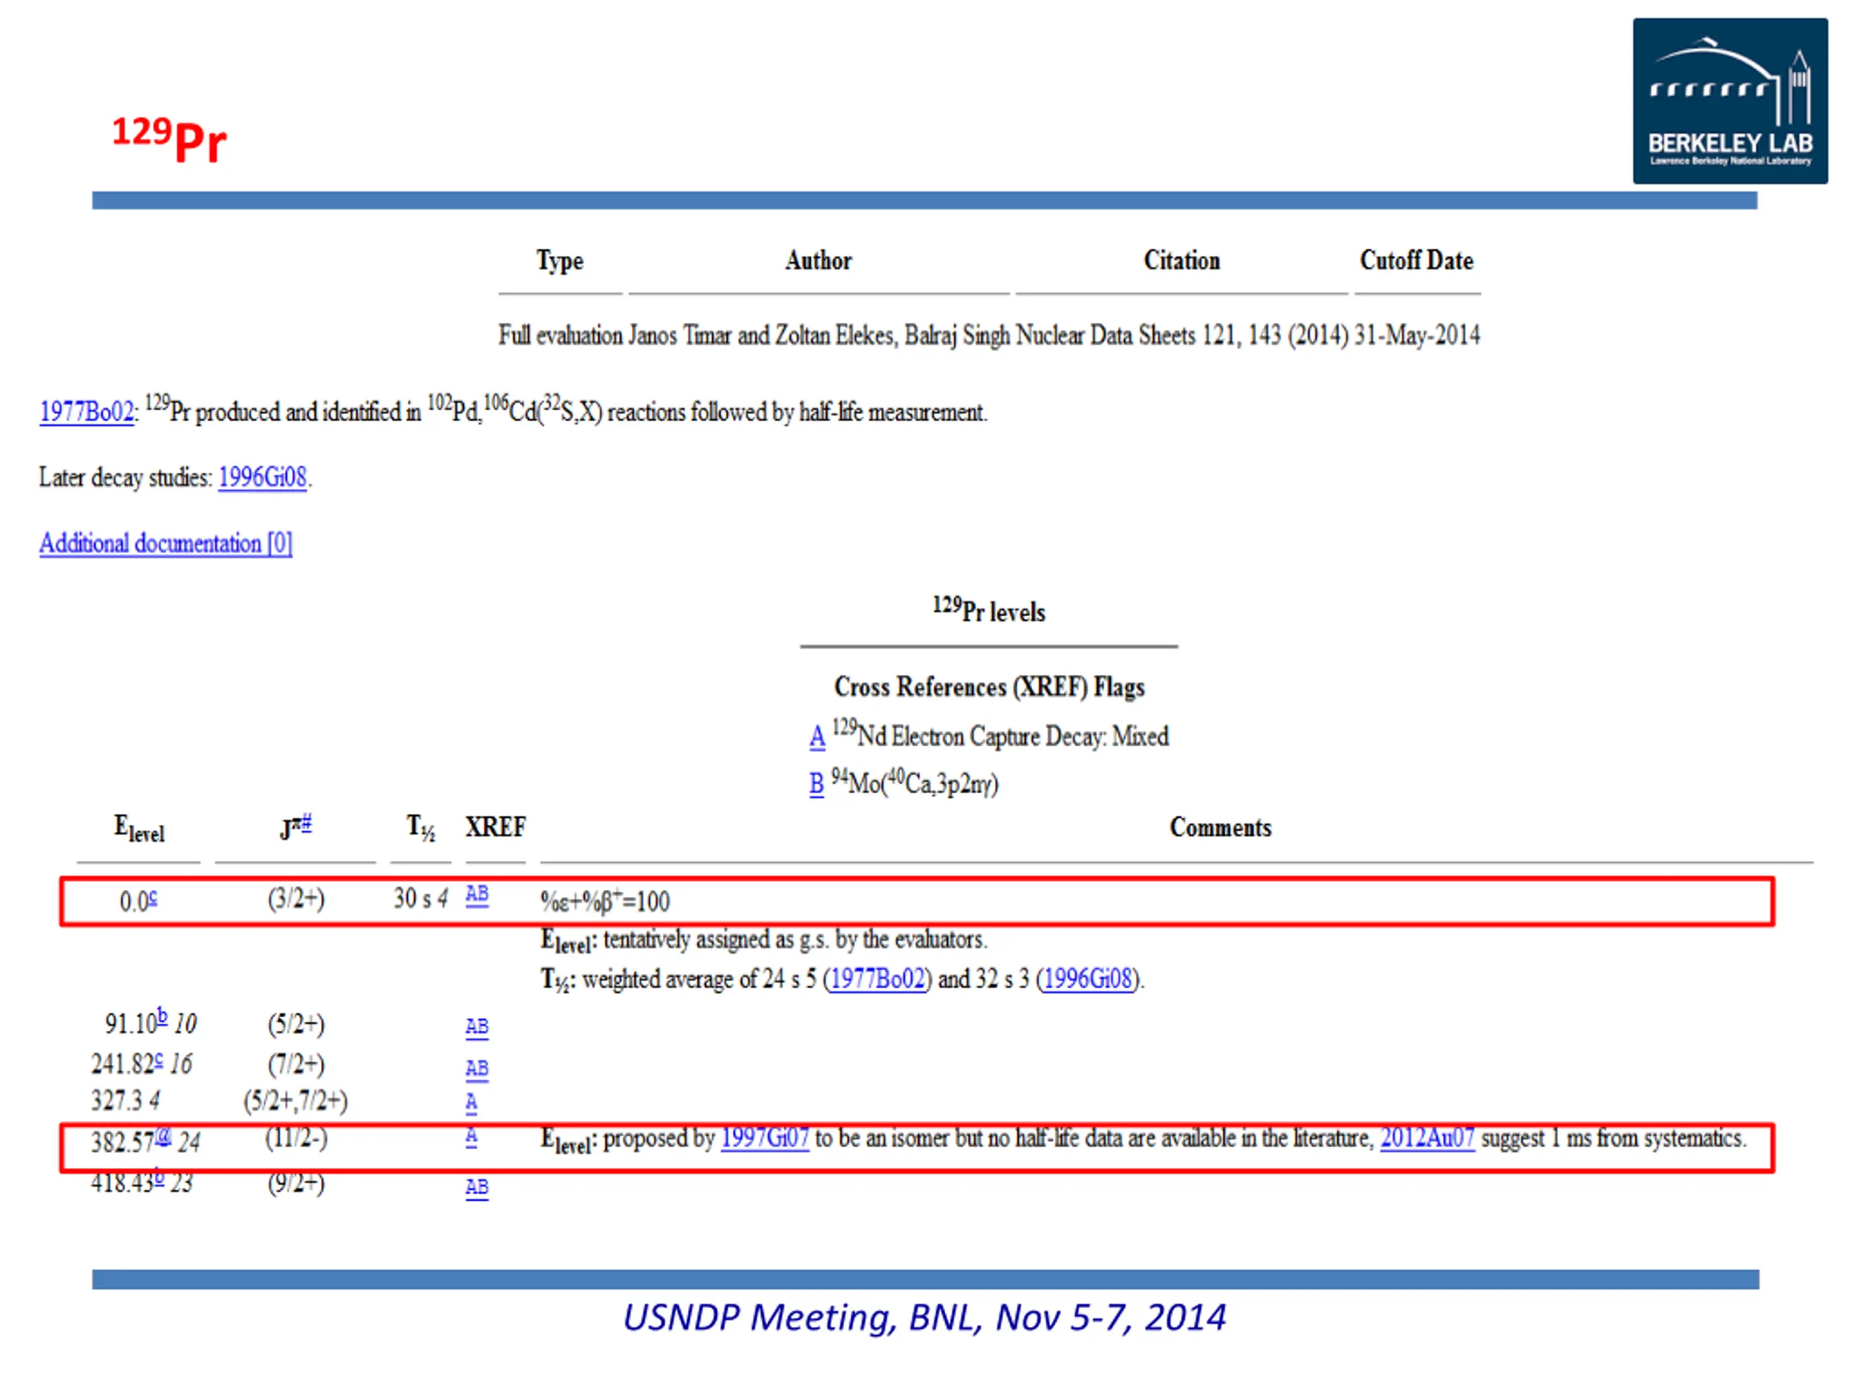The height and width of the screenshot is (1387, 1850).
Task: Click the AB XREF link for level 418.43
Action: pyautogui.click(x=477, y=1187)
